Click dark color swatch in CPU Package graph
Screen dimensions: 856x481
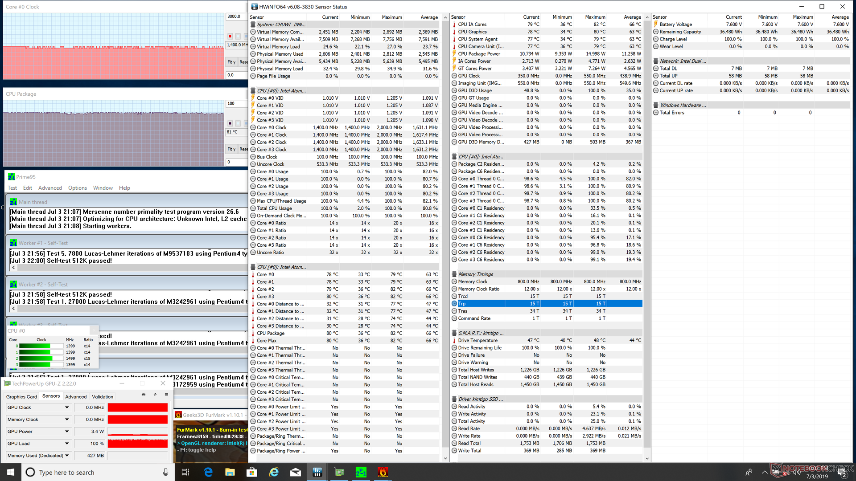230,123
